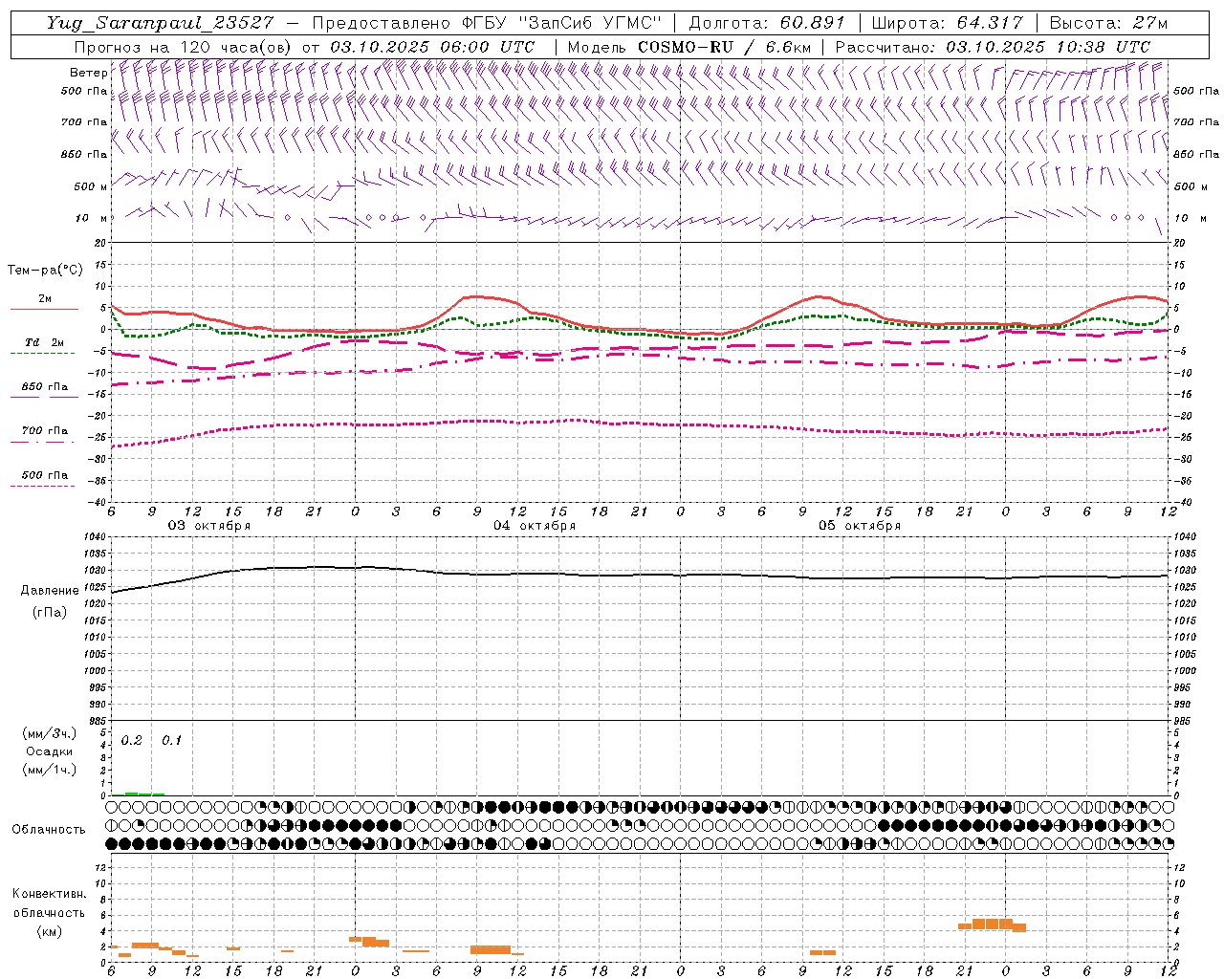Click the Ветер wind panel label
The image size is (1224, 979).
click(88, 73)
